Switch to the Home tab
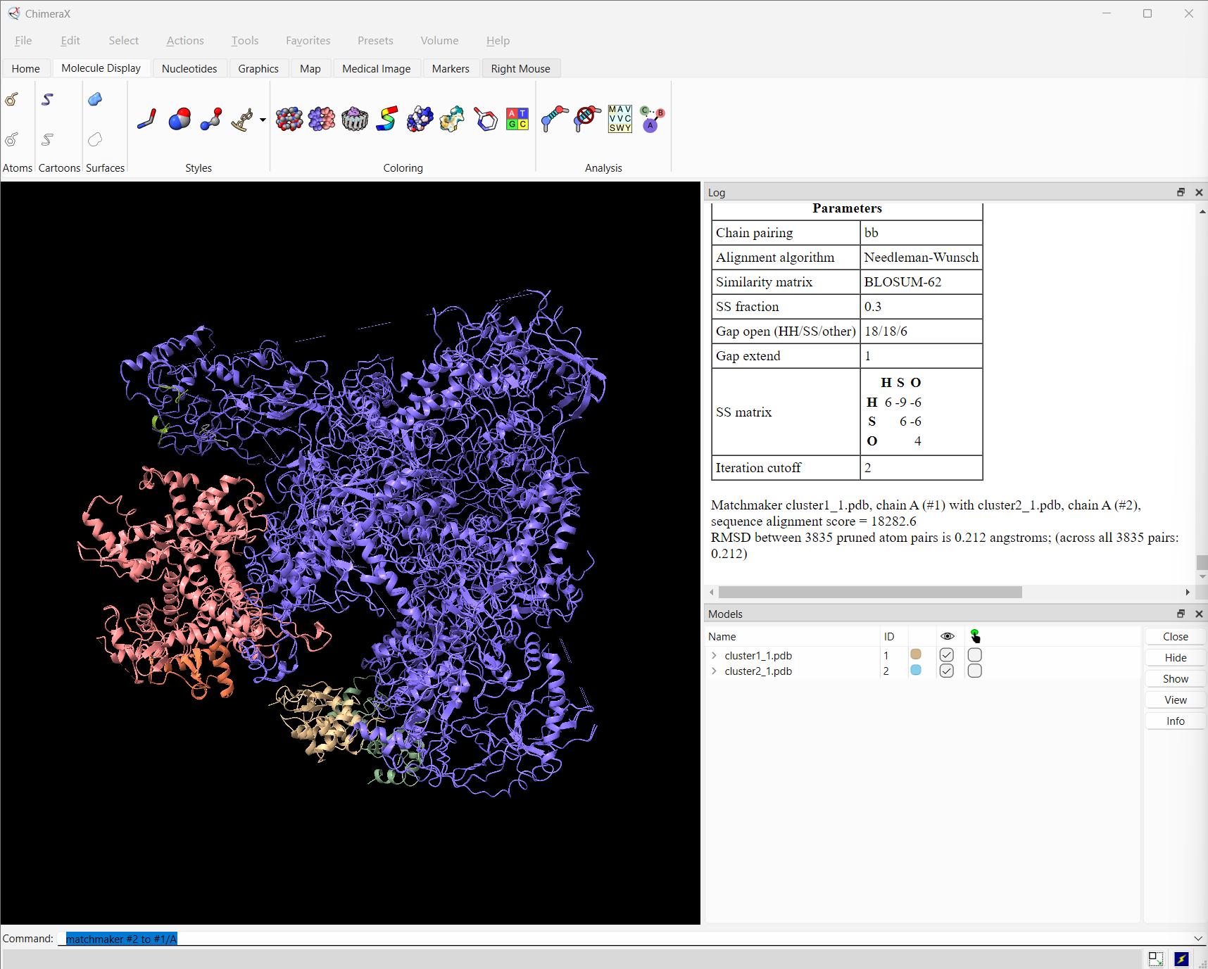 (x=26, y=68)
